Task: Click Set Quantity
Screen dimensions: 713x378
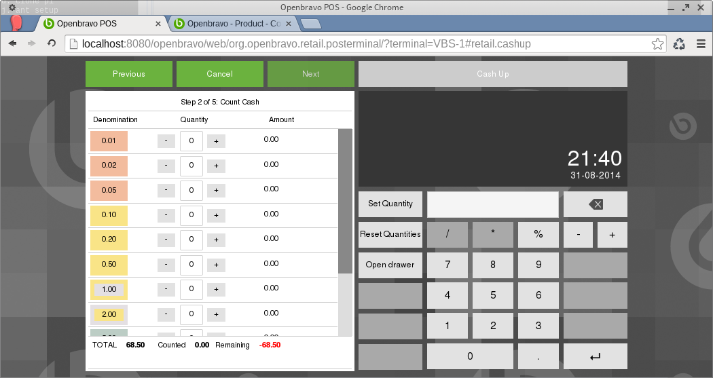Action: click(390, 204)
